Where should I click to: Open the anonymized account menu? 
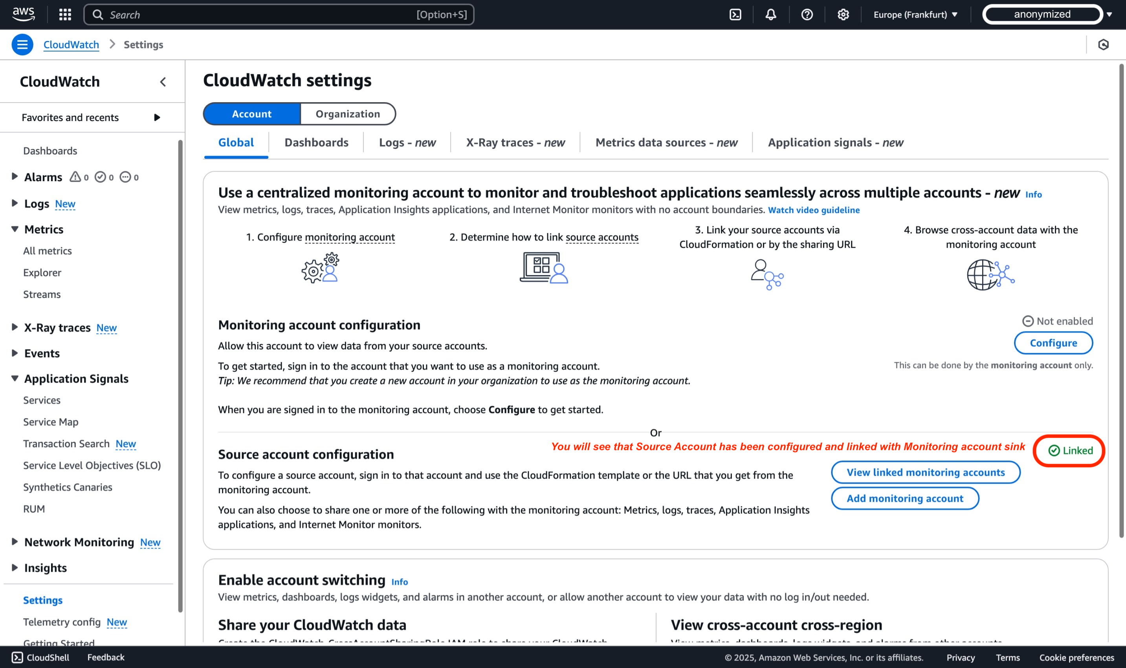(x=1047, y=15)
